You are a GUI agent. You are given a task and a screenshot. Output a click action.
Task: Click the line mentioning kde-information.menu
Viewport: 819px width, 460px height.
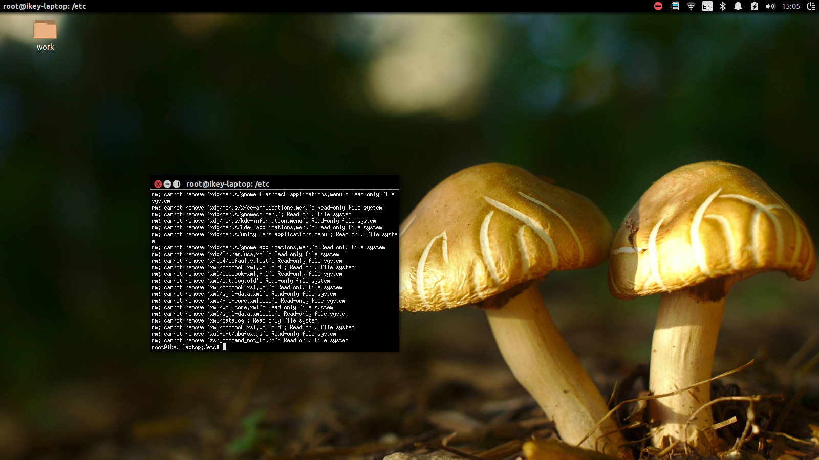264,221
